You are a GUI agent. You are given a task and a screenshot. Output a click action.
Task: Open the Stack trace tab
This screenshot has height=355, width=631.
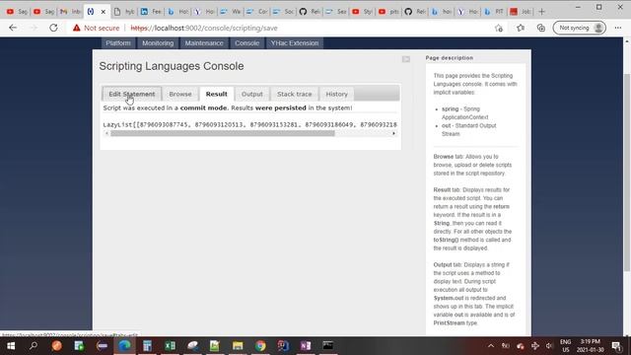tap(294, 95)
